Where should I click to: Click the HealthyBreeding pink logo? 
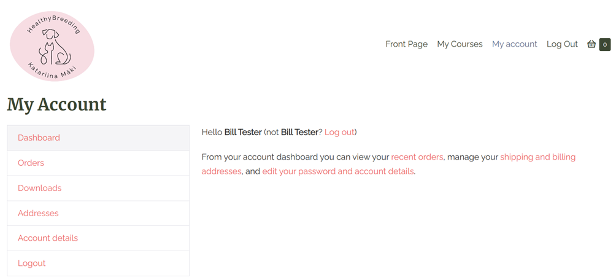[52, 47]
